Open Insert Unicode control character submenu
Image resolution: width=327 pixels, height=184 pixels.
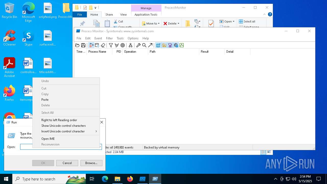pyautogui.click(x=66, y=131)
